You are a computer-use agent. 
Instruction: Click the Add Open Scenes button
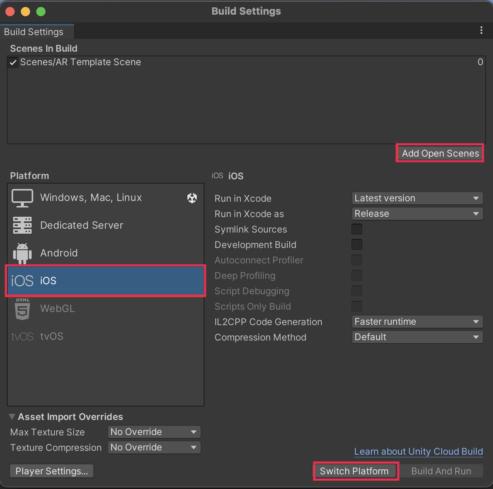pyautogui.click(x=440, y=153)
